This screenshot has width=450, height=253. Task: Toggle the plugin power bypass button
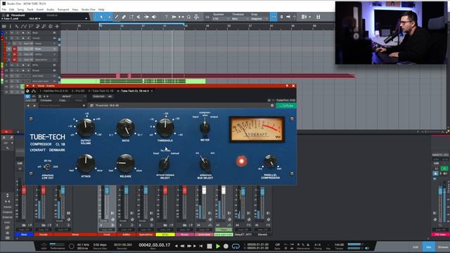[27, 97]
